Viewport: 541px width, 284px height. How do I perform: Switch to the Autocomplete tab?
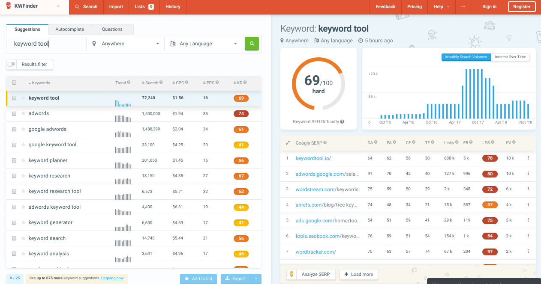click(x=69, y=30)
